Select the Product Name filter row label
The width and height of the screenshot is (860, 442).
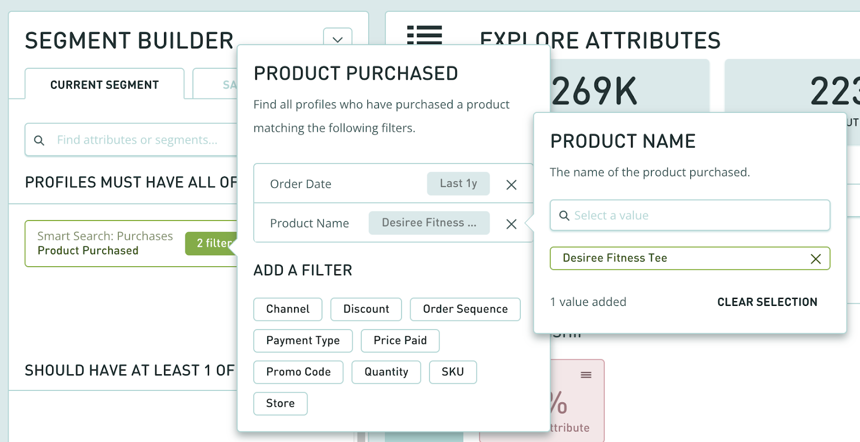point(310,223)
